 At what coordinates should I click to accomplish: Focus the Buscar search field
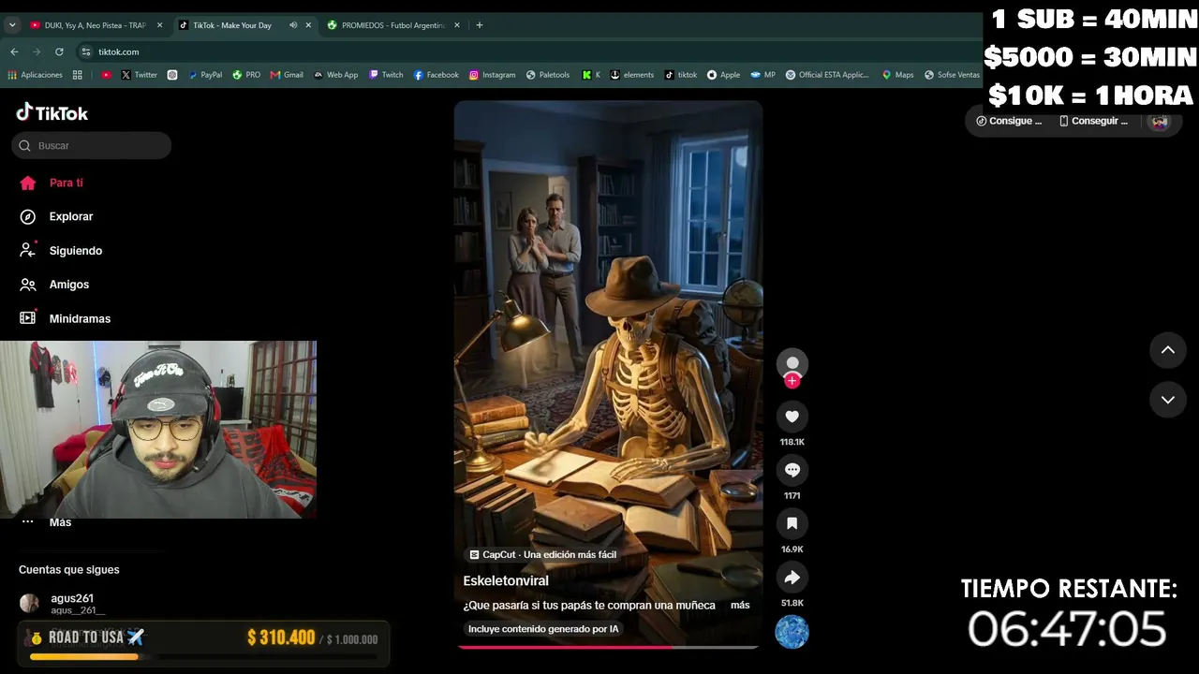92,145
